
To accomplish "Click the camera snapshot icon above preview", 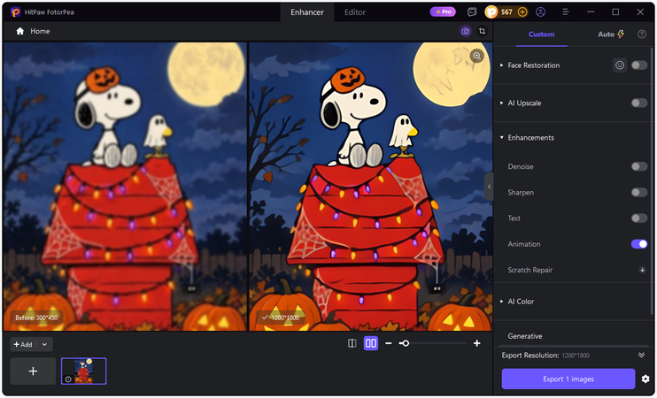I will click(465, 31).
